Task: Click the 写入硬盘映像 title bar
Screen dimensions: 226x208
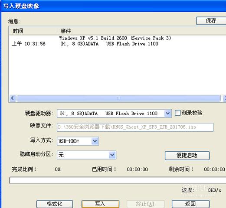Action: 114,6
